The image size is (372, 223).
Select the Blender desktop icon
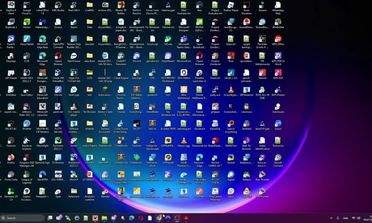(105, 191)
